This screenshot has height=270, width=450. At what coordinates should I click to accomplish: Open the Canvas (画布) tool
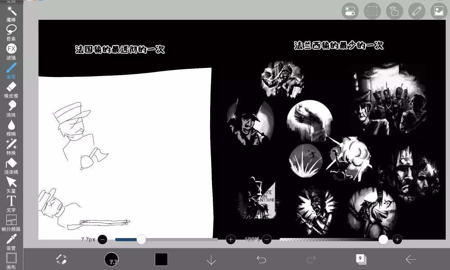point(11,261)
